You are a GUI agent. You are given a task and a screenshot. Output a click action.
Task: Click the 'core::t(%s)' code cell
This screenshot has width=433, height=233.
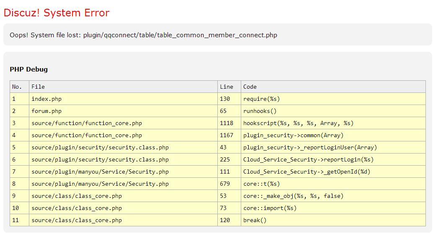261,184
